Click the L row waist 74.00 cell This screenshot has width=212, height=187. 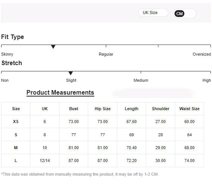(x=189, y=161)
